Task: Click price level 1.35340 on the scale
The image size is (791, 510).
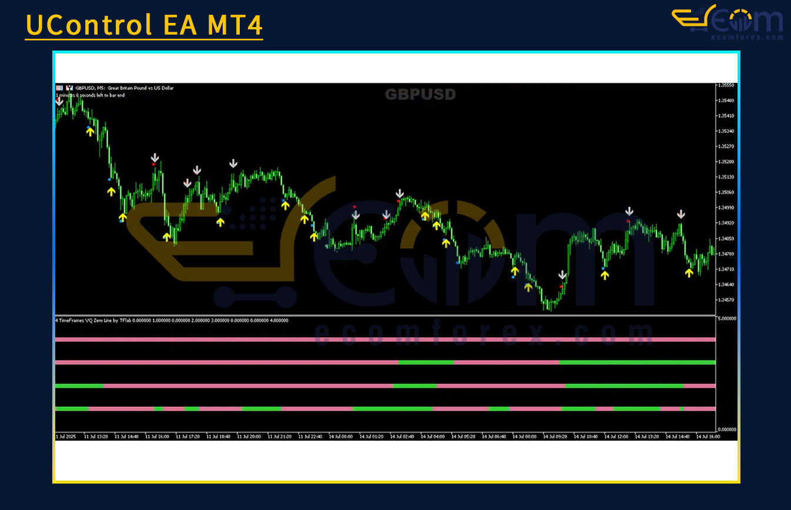Action: click(x=728, y=131)
